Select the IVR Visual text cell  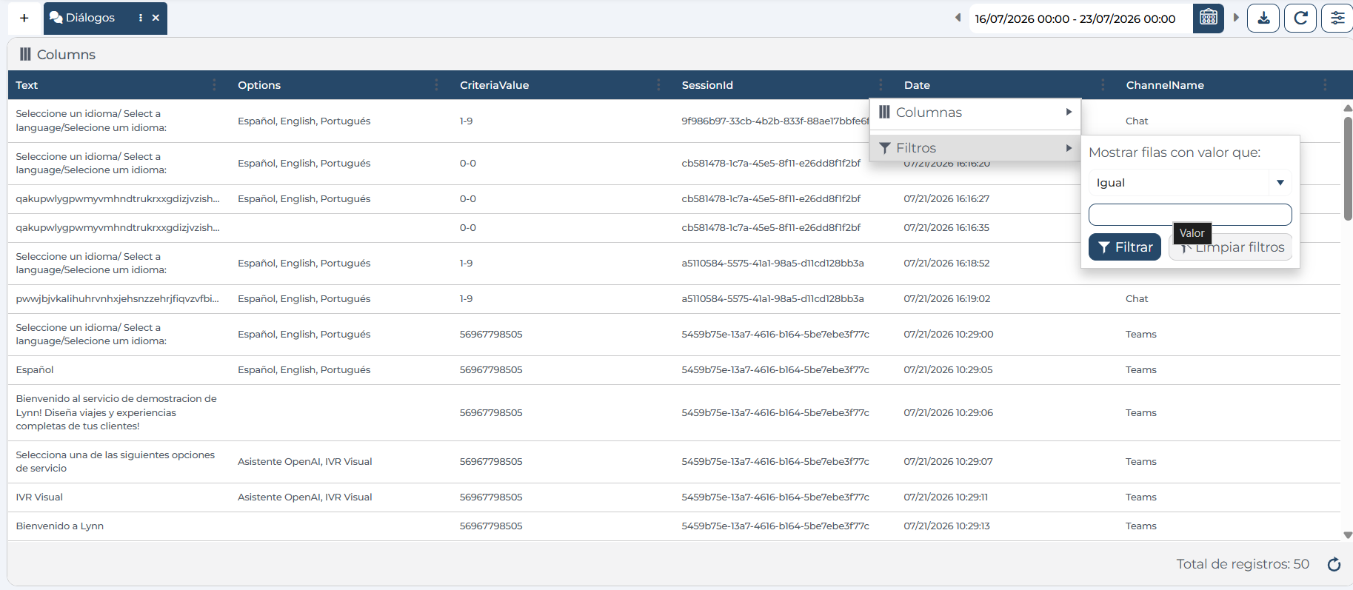pos(39,497)
